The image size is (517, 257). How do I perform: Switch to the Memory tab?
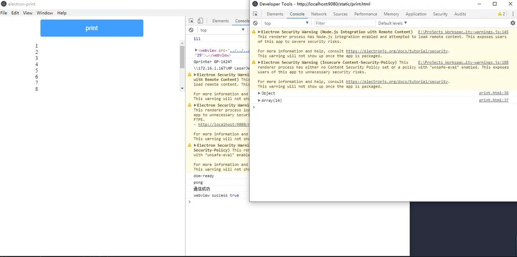click(391, 14)
